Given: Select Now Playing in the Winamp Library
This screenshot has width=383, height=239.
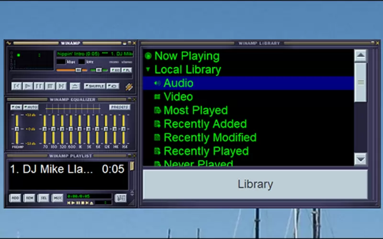Looking at the screenshot, I should point(187,56).
